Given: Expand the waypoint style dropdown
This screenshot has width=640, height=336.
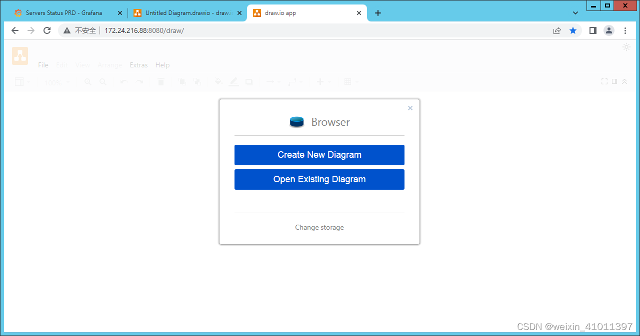Looking at the screenshot, I should point(300,81).
